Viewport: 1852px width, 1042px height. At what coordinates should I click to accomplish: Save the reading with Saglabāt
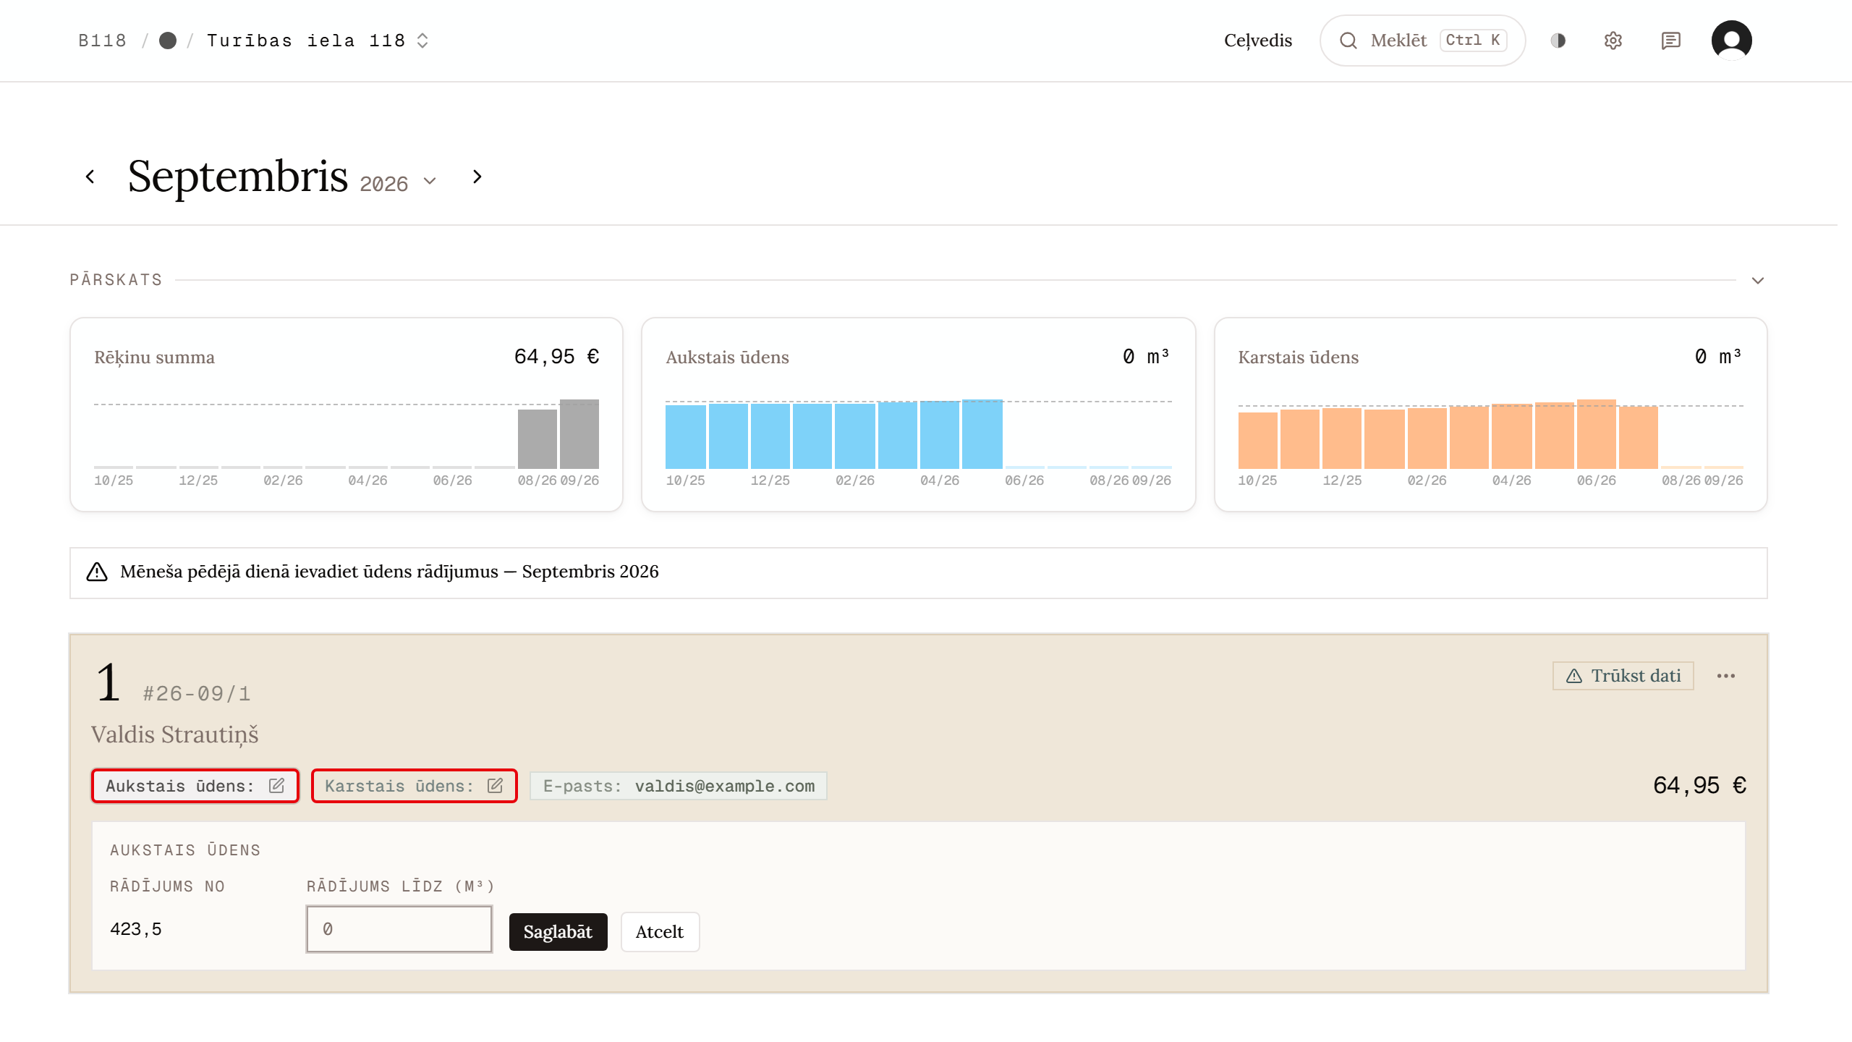pos(558,932)
